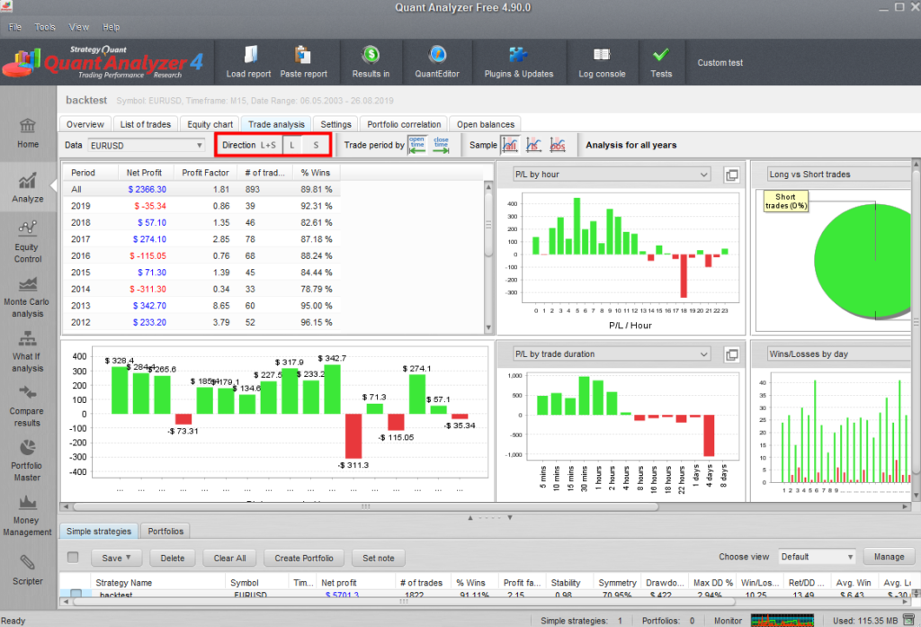Click the period table's vertical scrollbar down arrow
Screen dimensions: 921x627
(488, 328)
